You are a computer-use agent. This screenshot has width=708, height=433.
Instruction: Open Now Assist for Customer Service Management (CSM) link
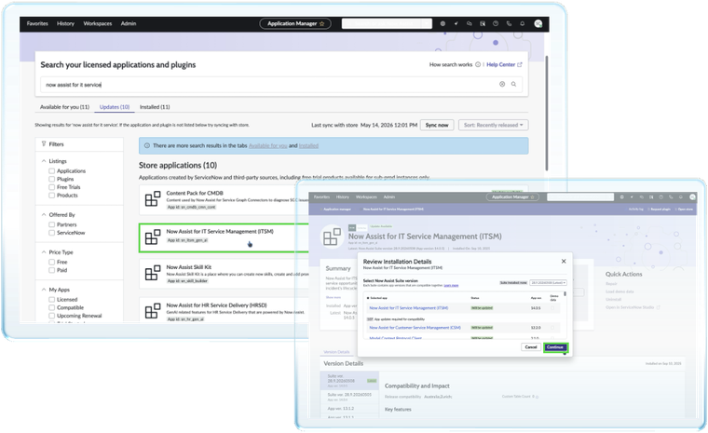click(415, 328)
